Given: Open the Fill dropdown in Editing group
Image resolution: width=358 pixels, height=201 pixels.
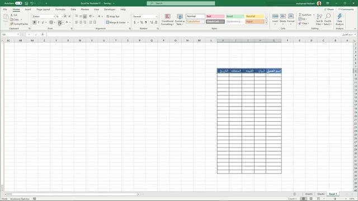Looking at the screenshot, I should point(303,19).
